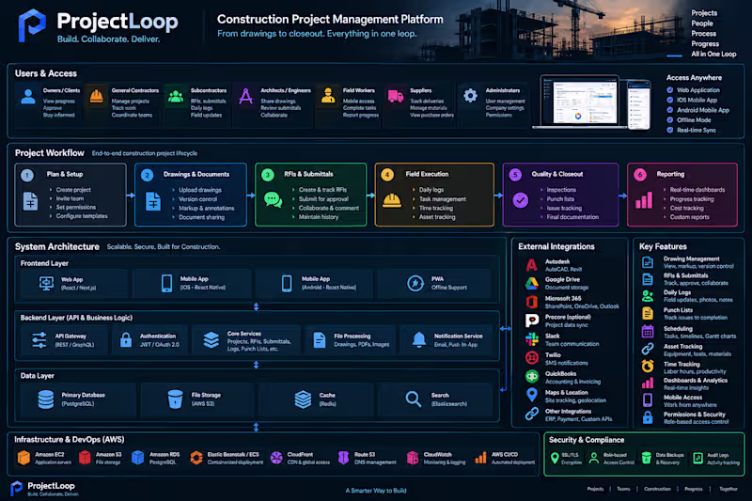Open the mobile phone app preview image
This screenshot has width=752, height=501.
point(639,104)
